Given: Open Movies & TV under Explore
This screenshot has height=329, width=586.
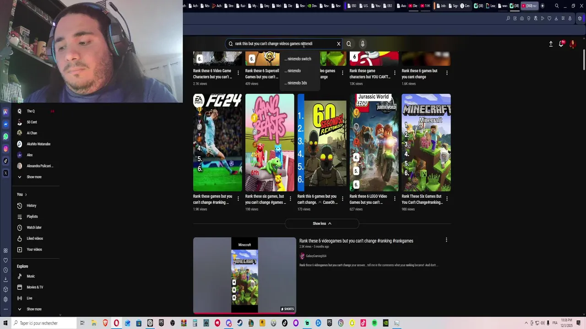Looking at the screenshot, I should [34, 287].
